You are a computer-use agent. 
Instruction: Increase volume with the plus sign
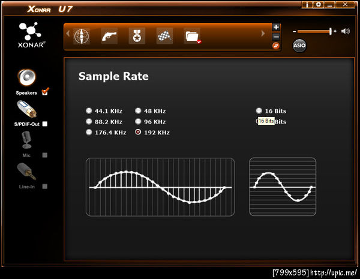(x=335, y=31)
